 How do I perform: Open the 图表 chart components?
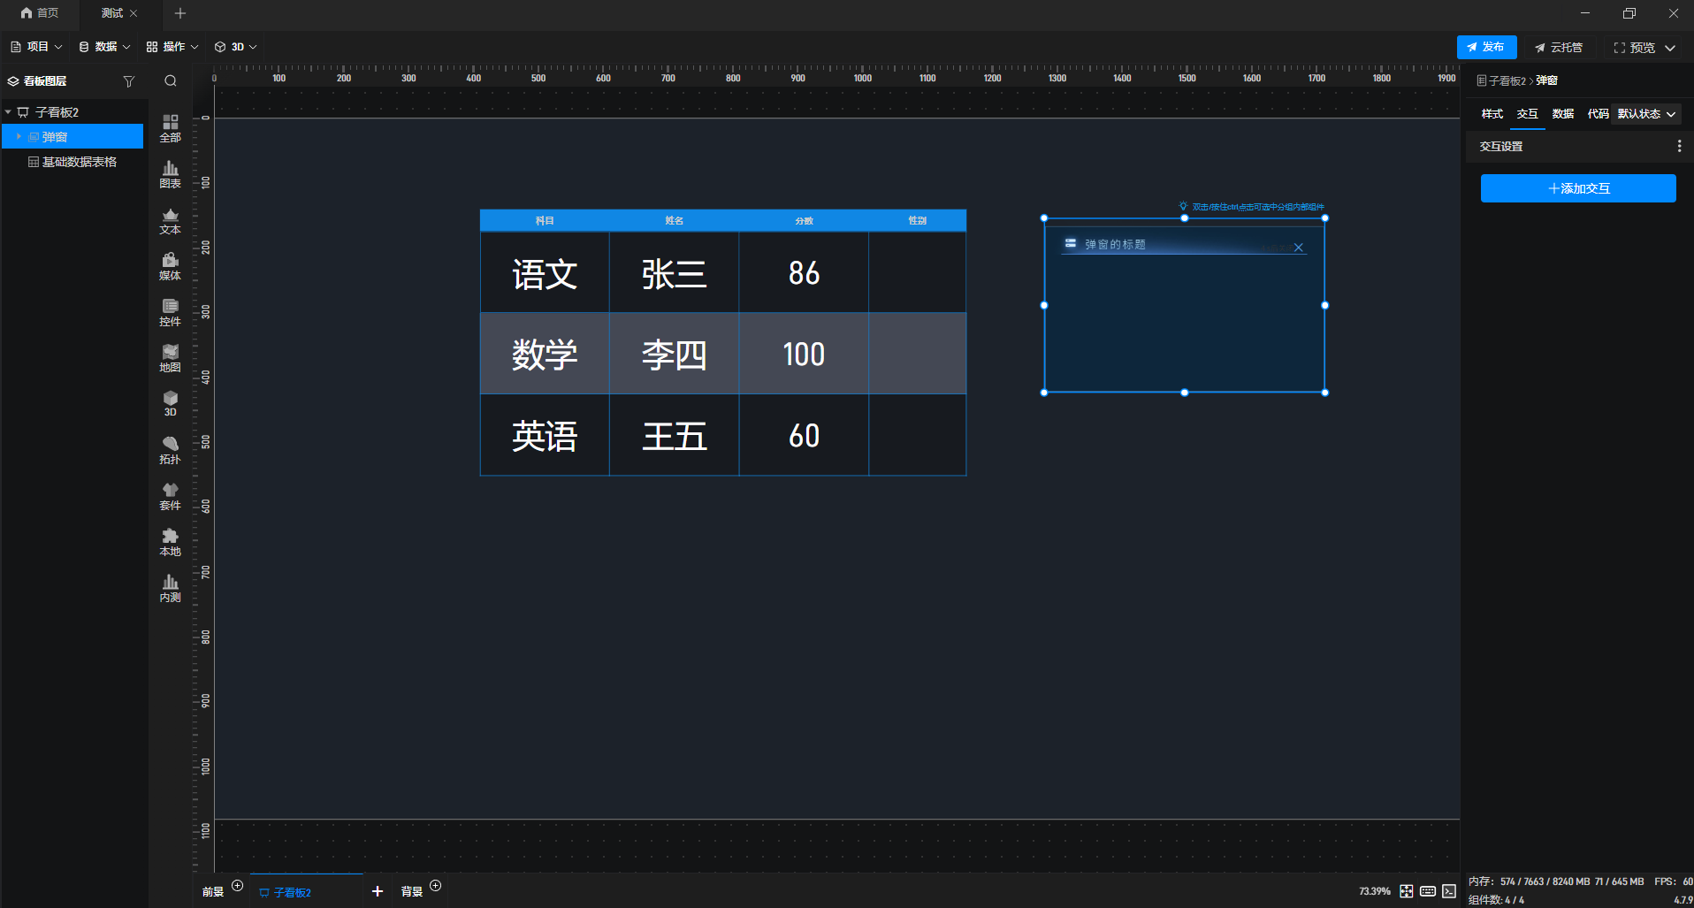point(170,174)
